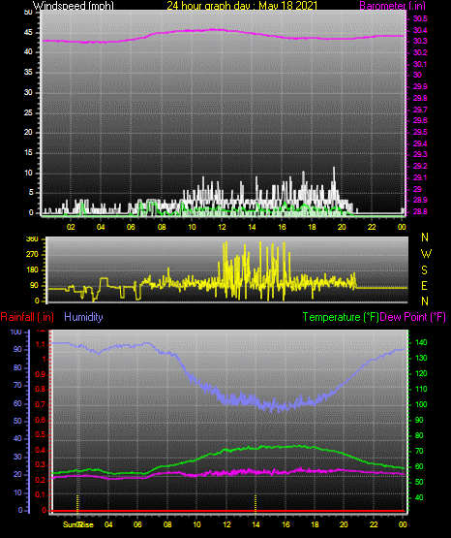Click the wind direction axis value 270
Viewport: 451px width, 538px height.
point(33,255)
